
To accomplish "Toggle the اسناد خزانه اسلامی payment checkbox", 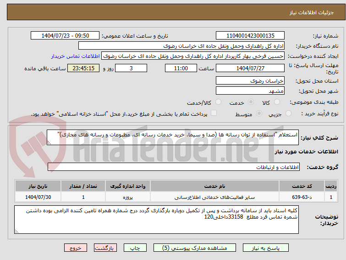I will [x=214, y=113].
